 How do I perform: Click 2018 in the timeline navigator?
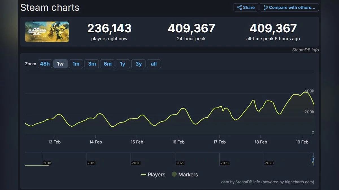tap(47, 163)
